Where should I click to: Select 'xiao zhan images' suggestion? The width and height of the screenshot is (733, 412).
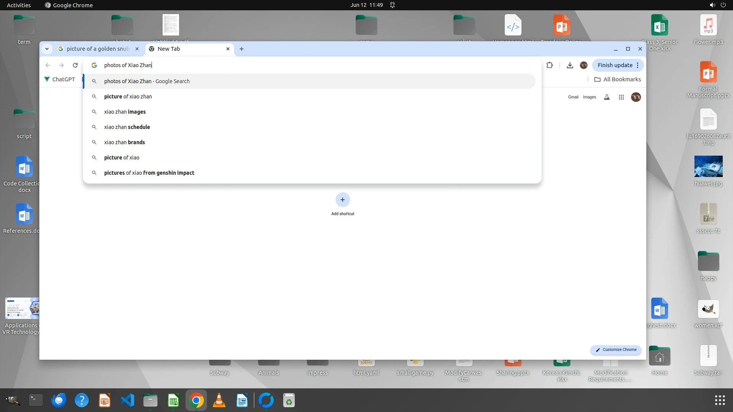pos(125,112)
